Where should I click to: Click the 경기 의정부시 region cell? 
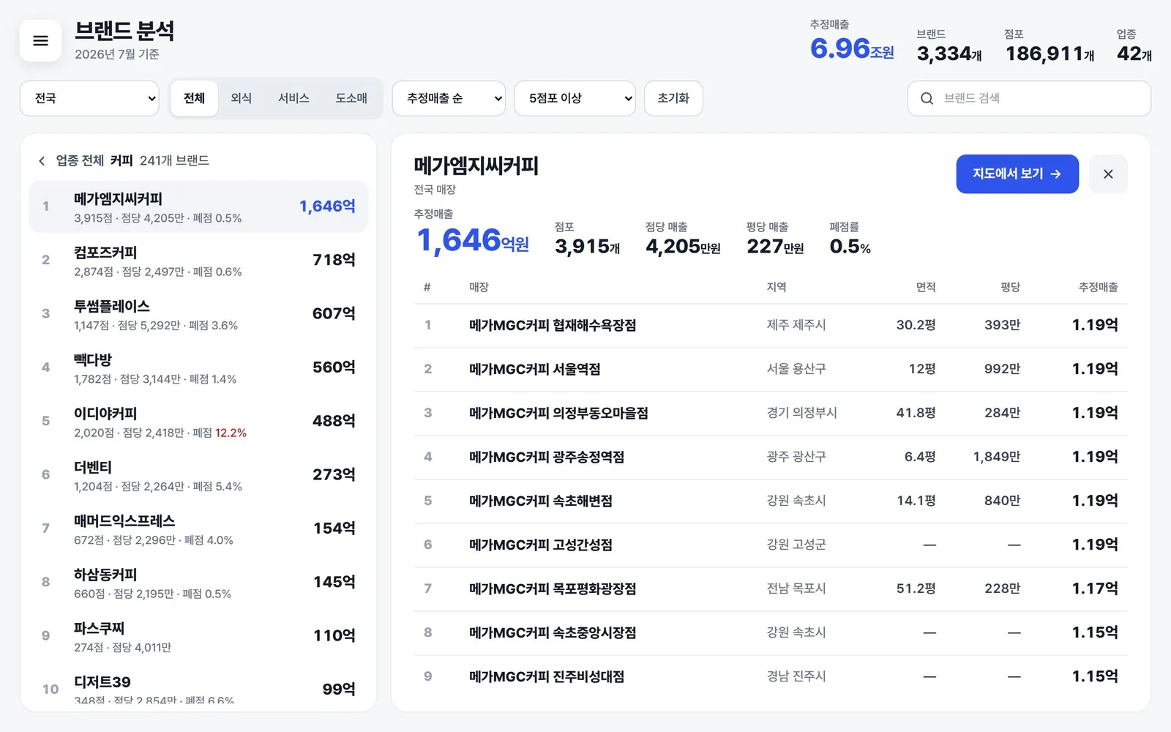tap(802, 413)
